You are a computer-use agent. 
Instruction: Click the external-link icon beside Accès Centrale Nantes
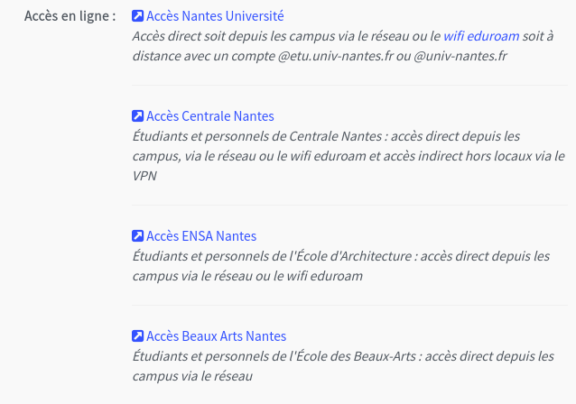point(138,116)
